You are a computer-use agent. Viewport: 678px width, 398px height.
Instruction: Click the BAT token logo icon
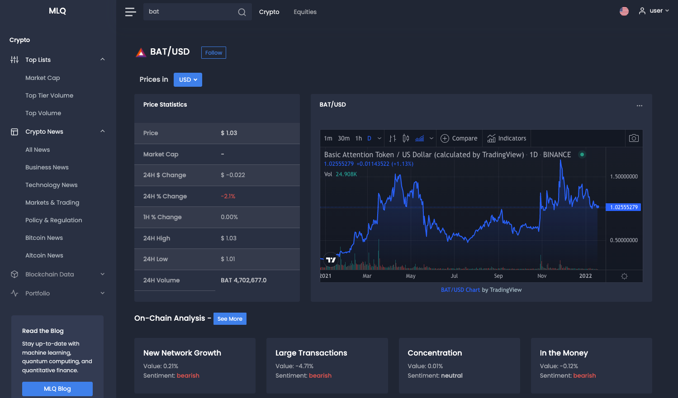point(141,52)
